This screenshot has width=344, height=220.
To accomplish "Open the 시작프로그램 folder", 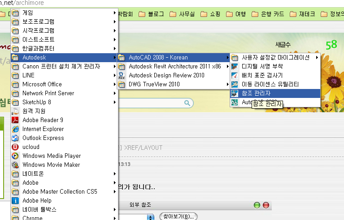I will coord(64,30).
